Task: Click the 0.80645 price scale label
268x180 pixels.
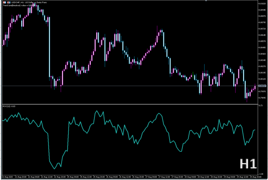Action: point(262,35)
